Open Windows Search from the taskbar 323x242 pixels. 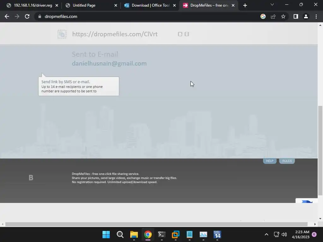120,234
